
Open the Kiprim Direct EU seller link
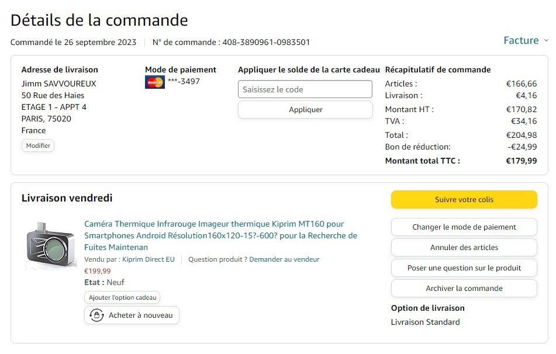(149, 259)
